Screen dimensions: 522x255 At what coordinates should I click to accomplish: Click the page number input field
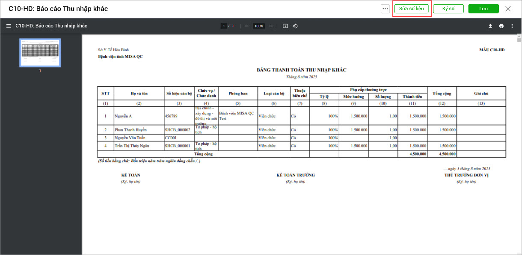click(224, 26)
